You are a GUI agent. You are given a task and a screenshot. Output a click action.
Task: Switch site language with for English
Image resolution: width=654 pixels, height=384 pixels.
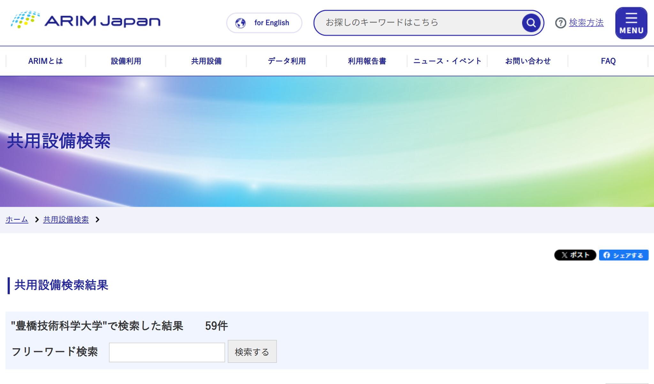coord(271,23)
